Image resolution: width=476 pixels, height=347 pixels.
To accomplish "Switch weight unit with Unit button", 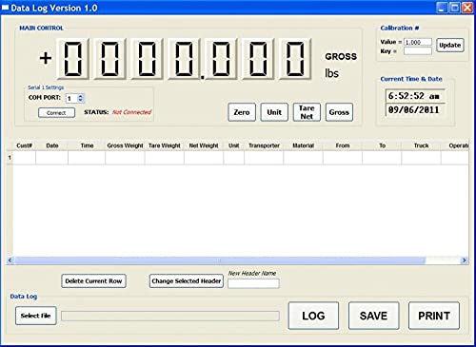I will pos(274,112).
